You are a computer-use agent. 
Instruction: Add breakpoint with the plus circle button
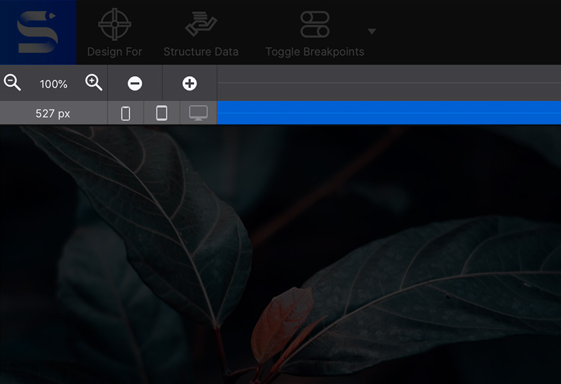(189, 83)
